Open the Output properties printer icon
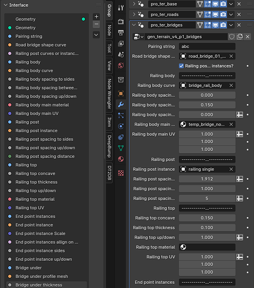The image size is (254, 288). click(x=121, y=33)
